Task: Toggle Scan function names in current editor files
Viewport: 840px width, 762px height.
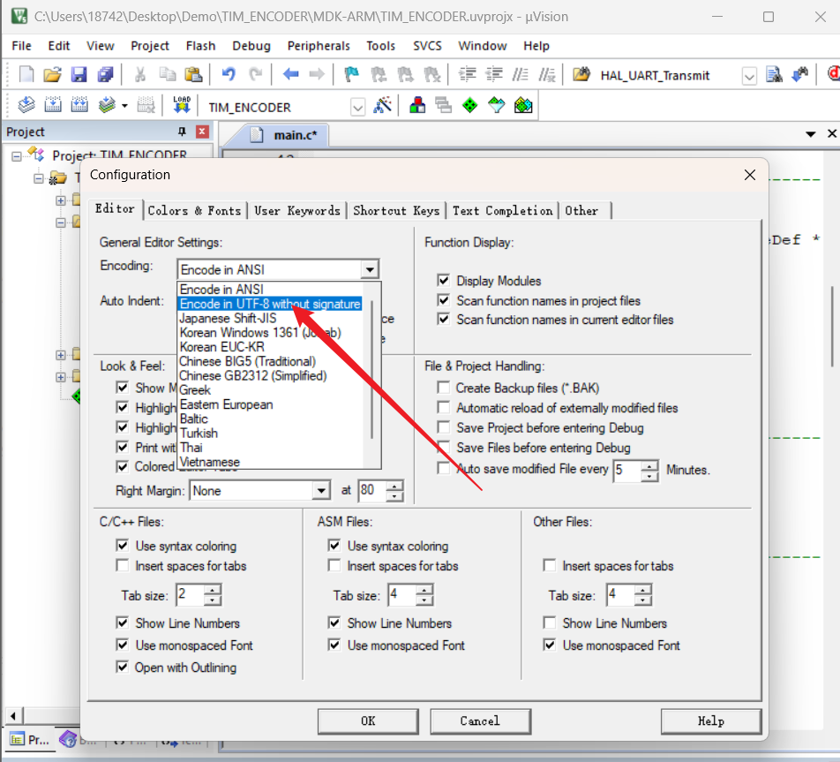Action: coord(443,319)
